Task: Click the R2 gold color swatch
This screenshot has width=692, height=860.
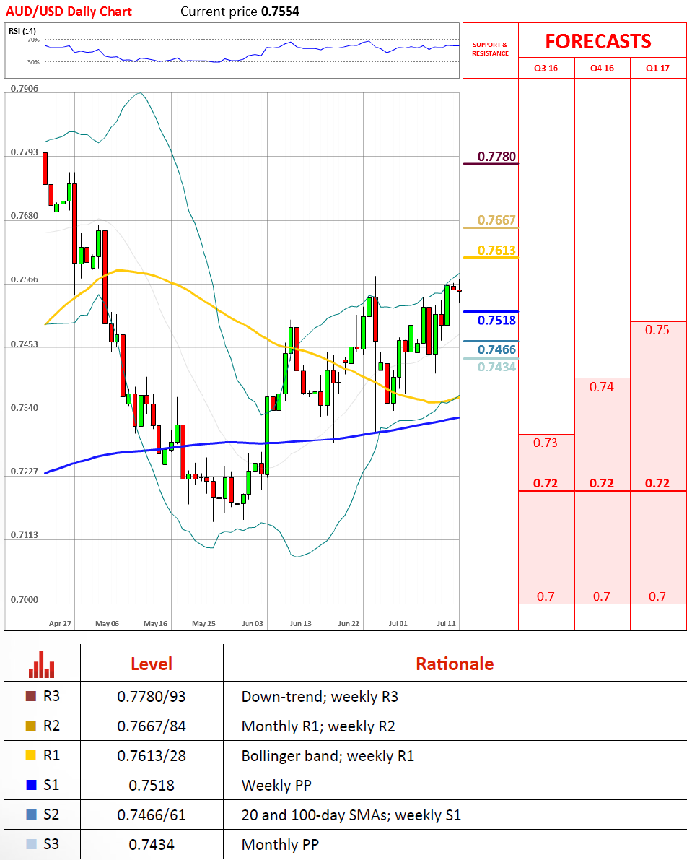Action: click(31, 726)
